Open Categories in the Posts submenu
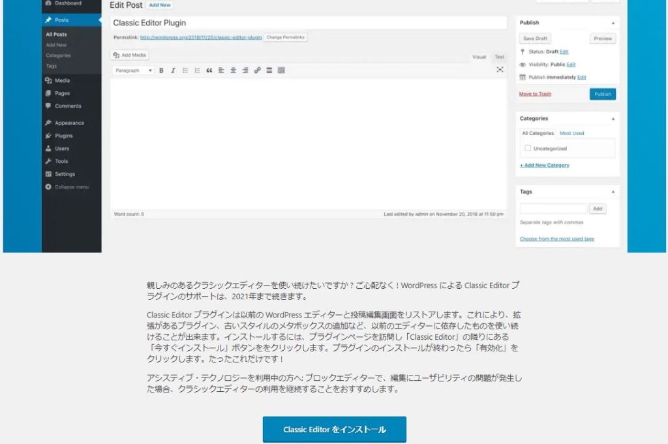This screenshot has width=668, height=444. [x=58, y=56]
